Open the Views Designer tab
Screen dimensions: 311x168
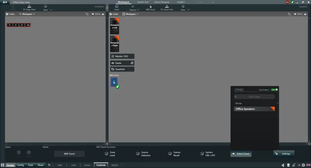pos(162,2)
